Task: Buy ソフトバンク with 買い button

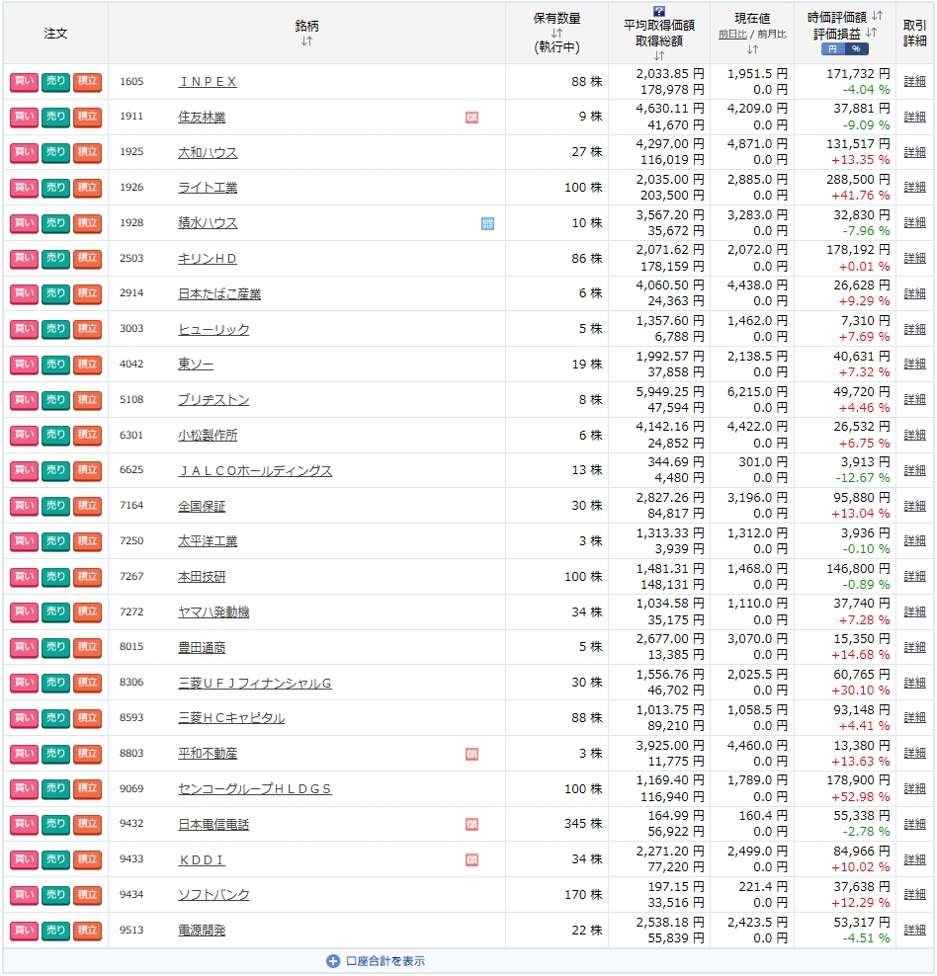Action: [x=25, y=895]
